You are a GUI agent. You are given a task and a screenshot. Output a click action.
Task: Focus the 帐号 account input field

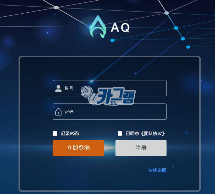[110, 88]
